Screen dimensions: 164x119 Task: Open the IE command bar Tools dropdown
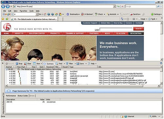click(x=156, y=19)
